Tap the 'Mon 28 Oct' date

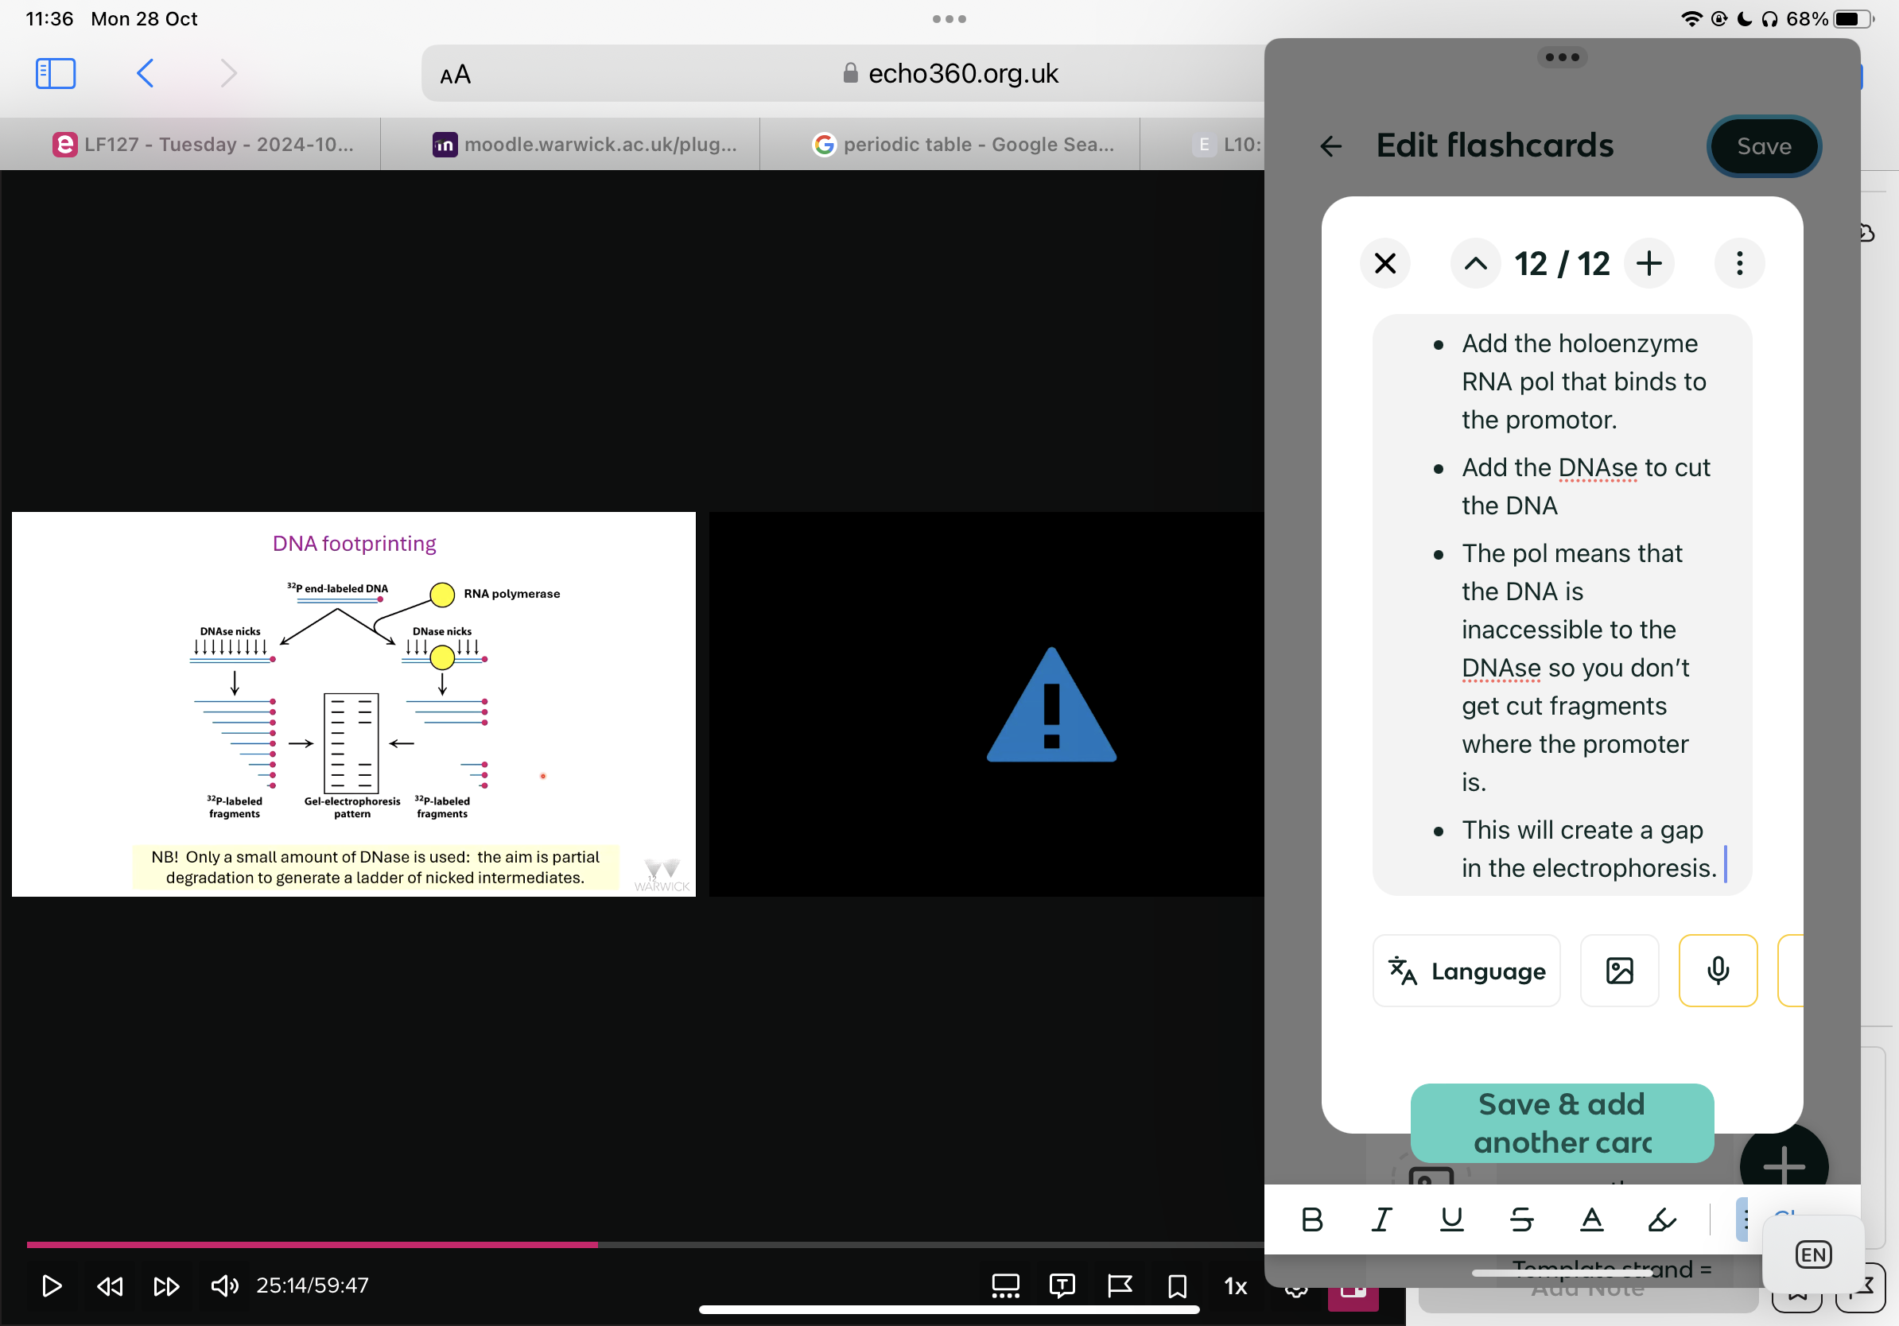[144, 18]
